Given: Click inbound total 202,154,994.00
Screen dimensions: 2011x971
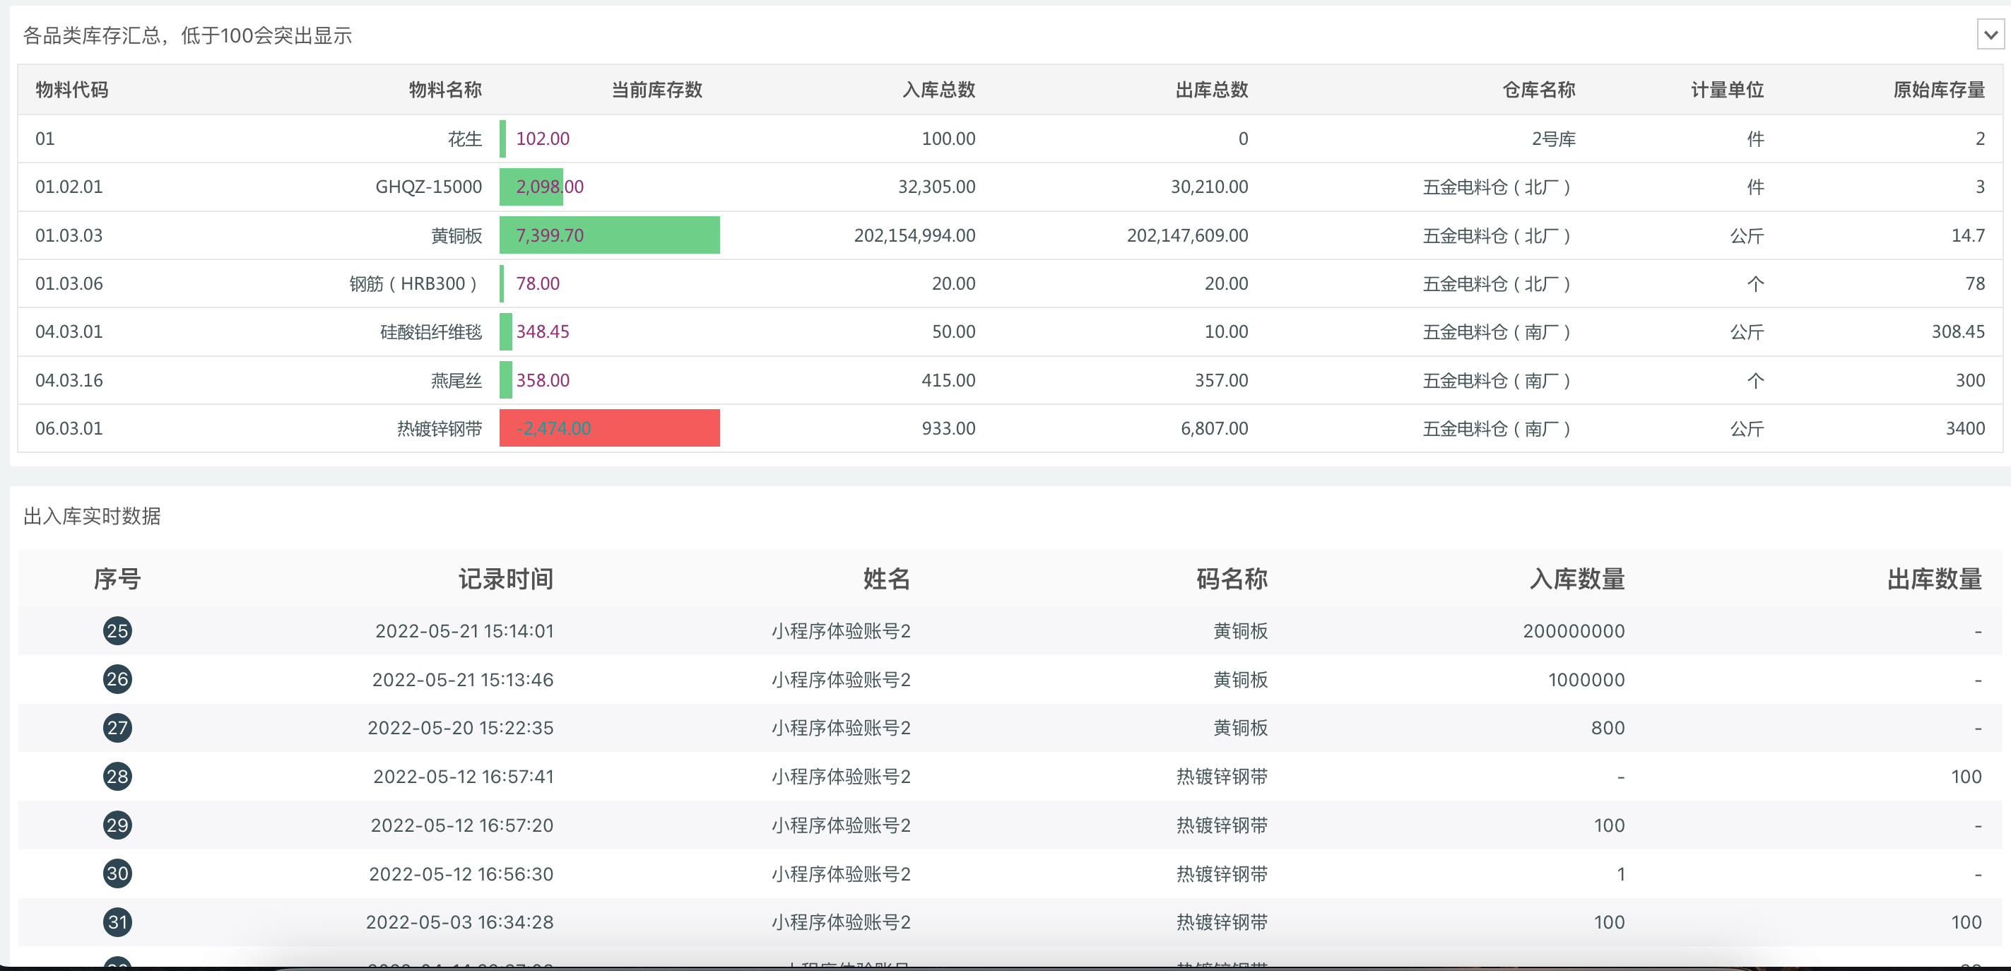Looking at the screenshot, I should tap(915, 235).
